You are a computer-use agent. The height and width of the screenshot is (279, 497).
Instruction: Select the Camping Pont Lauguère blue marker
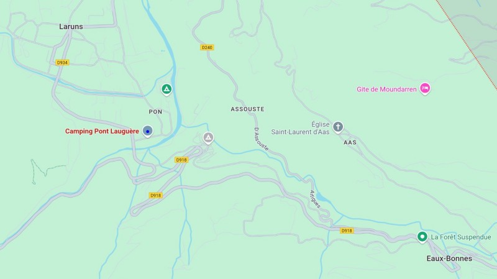click(x=147, y=131)
